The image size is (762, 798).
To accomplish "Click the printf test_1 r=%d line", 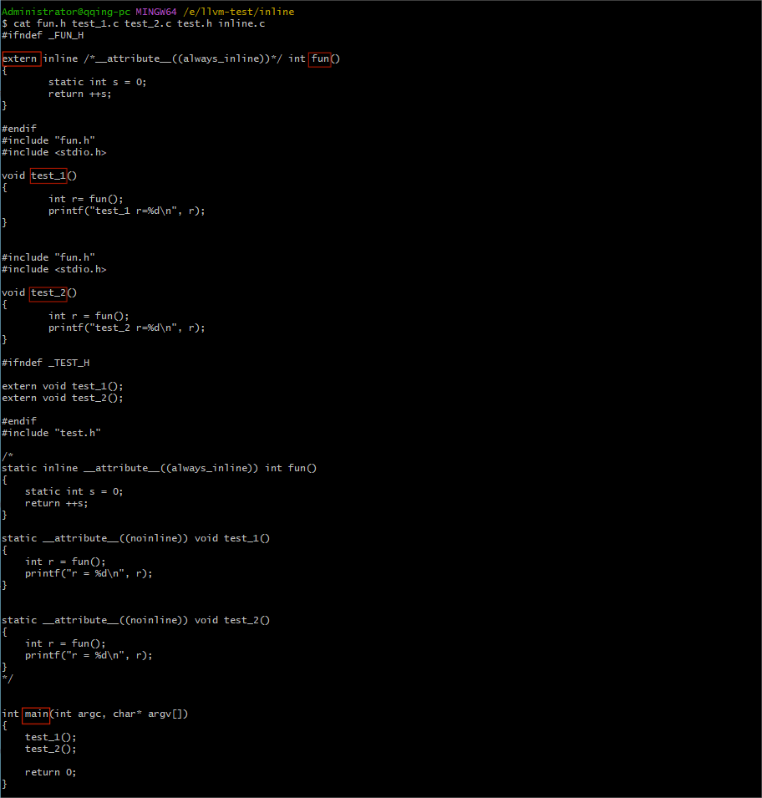I will point(127,211).
